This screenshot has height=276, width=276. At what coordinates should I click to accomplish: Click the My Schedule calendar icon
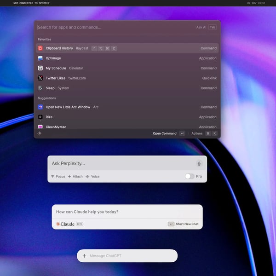[x=40, y=68]
